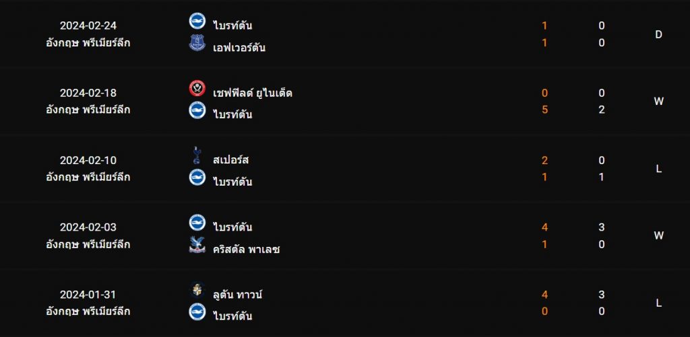The width and height of the screenshot is (690, 337).
Task: Click the Sheffield United club crest
Action: coord(197,89)
